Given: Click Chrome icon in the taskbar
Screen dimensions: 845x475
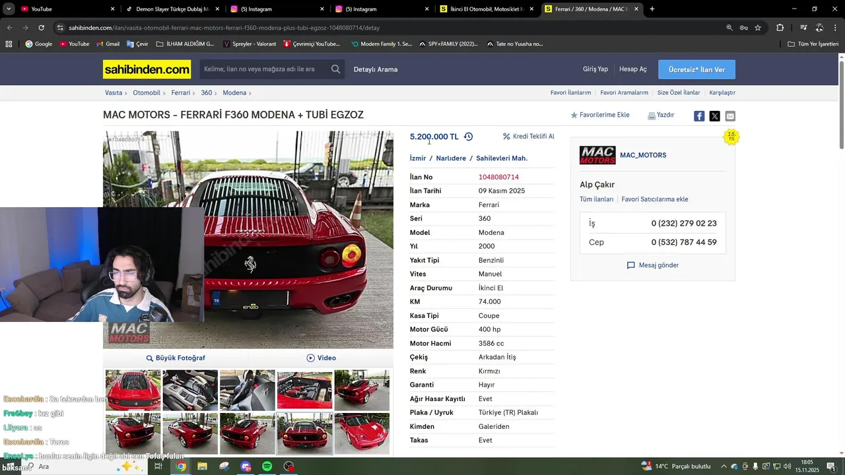Looking at the screenshot, I should click(181, 466).
